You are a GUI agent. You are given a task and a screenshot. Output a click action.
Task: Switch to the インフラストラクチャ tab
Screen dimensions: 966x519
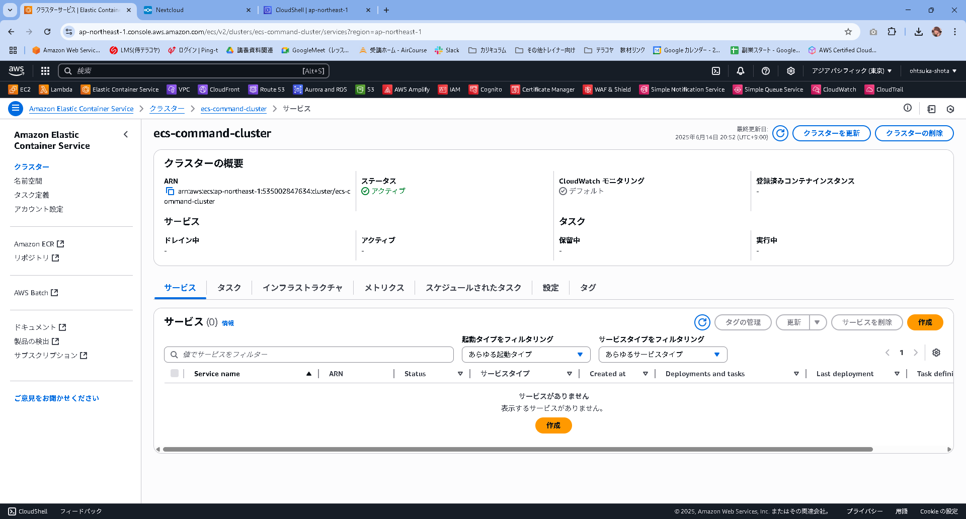[302, 288]
